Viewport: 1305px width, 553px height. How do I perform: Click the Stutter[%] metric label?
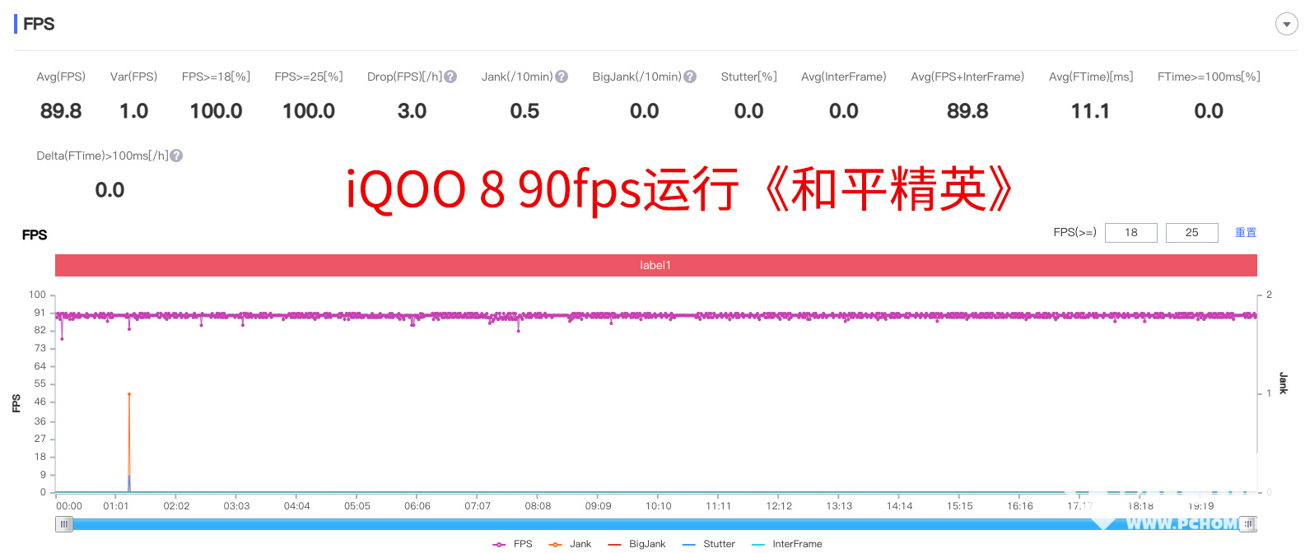(748, 77)
